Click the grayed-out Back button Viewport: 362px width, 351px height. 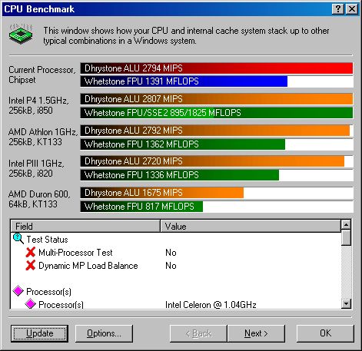pyautogui.click(x=198, y=333)
